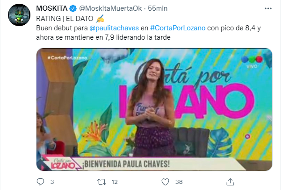This screenshot has height=190, width=282.
Task: Open the share upload icon
Action: pyautogui.click(x=230, y=182)
